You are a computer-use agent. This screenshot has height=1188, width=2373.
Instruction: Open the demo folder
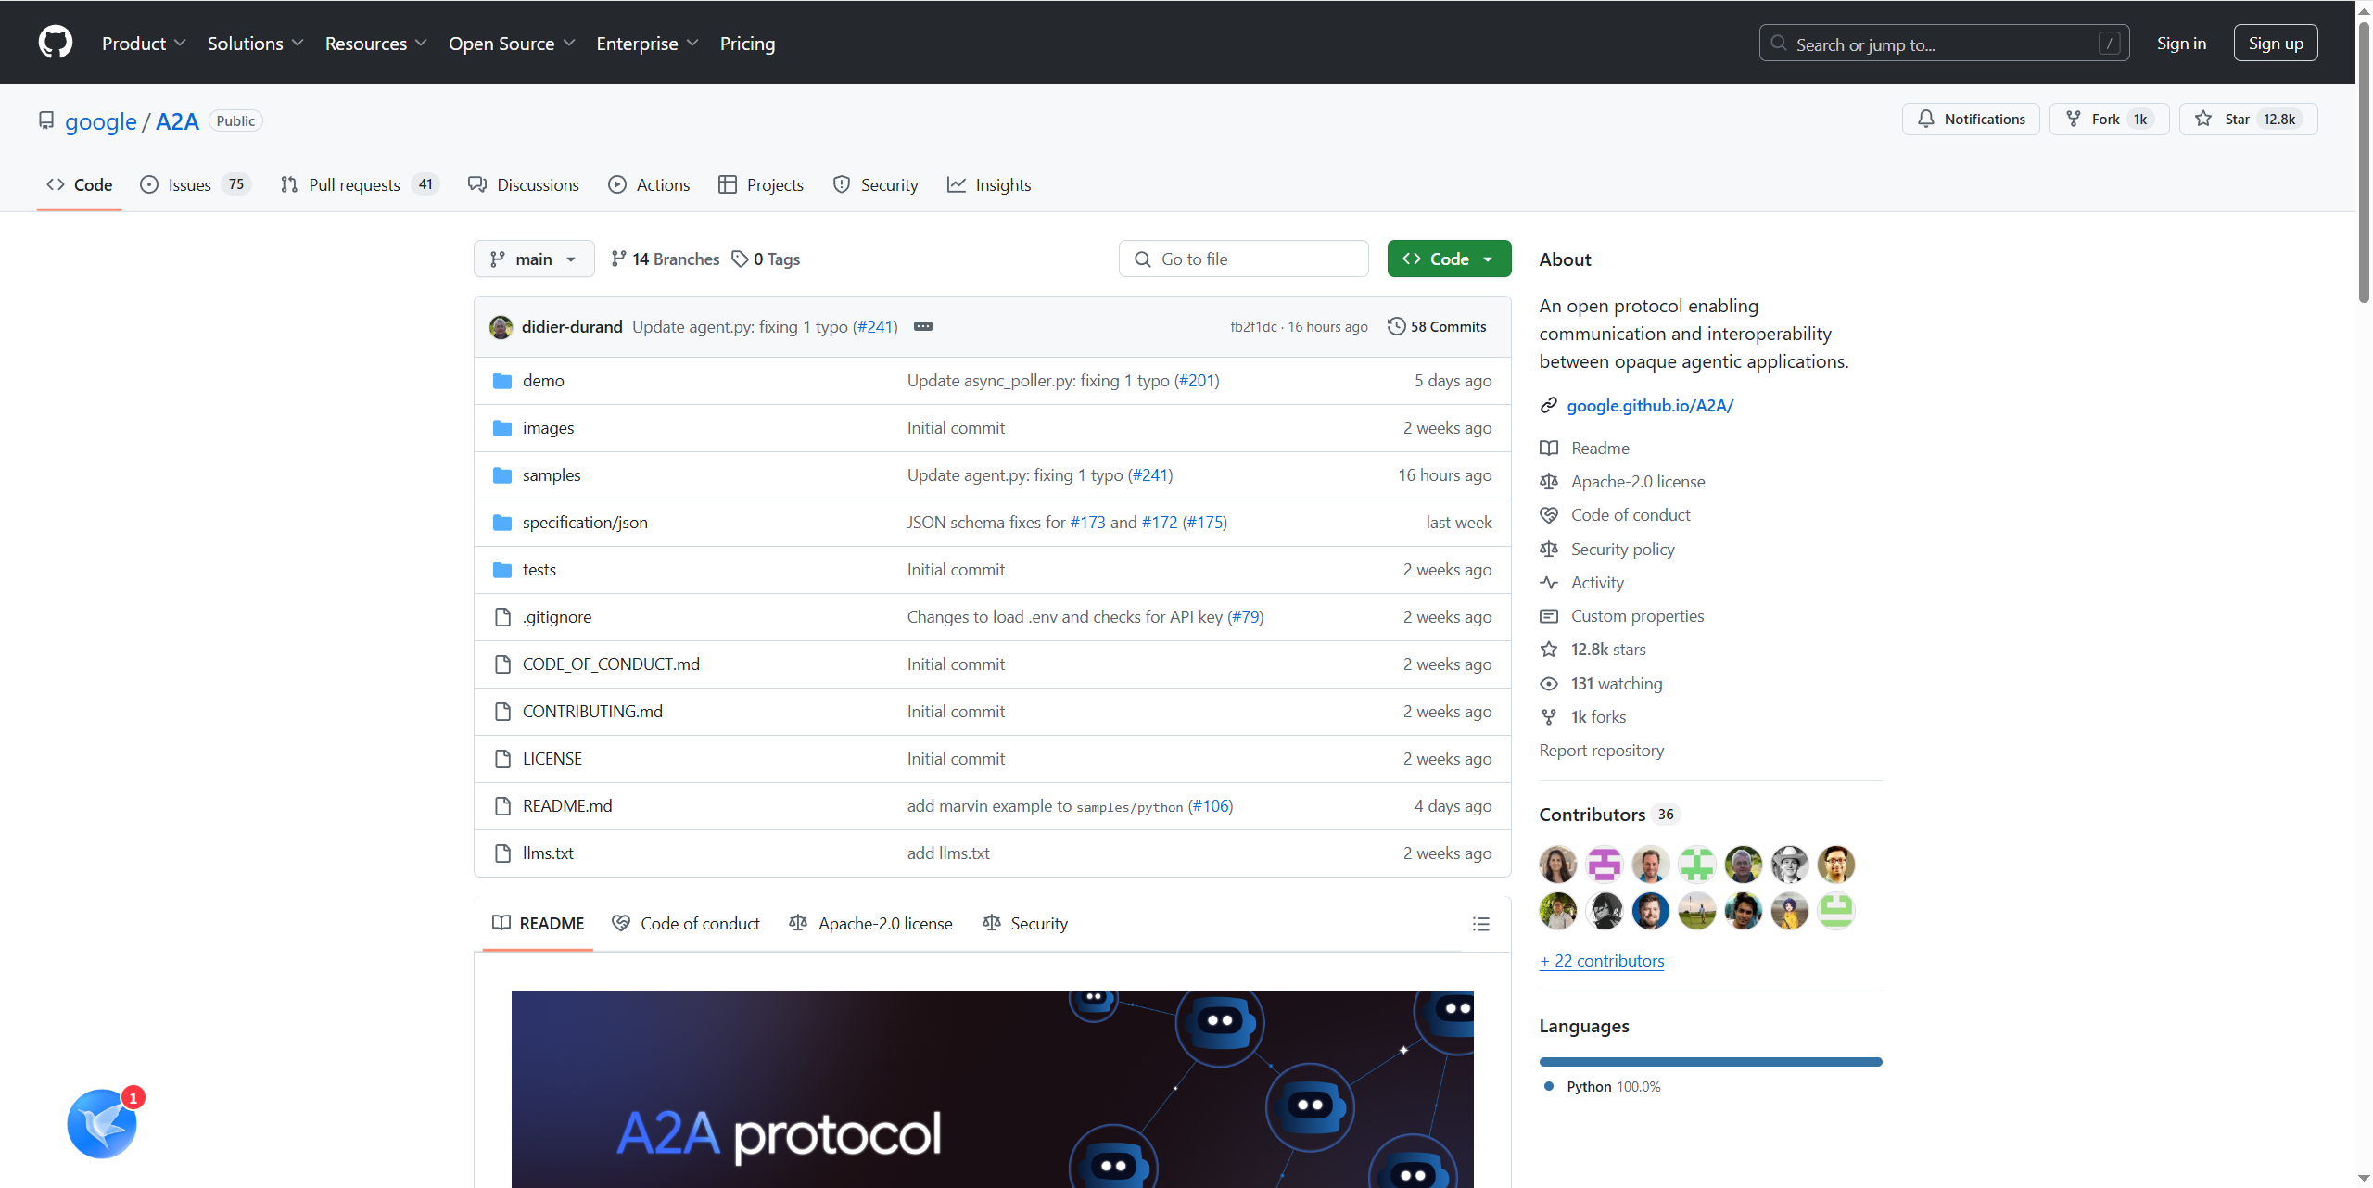click(x=542, y=381)
